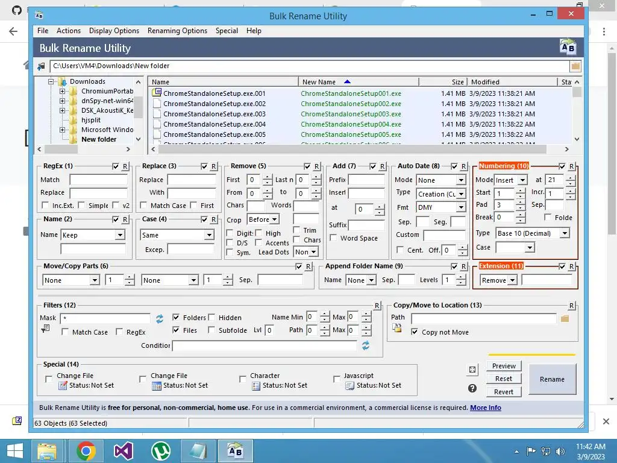Toggle the Copy not Move checkbox

(415, 332)
